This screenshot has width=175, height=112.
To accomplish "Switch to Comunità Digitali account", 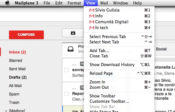I will pyautogui.click(x=119, y=22).
